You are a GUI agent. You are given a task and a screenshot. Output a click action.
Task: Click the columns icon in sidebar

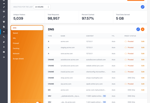click(x=4, y=11)
